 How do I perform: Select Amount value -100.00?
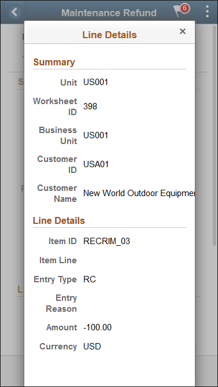tap(97, 327)
